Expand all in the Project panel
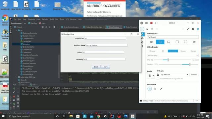The height and width of the screenshot is (119, 212). [46, 27]
